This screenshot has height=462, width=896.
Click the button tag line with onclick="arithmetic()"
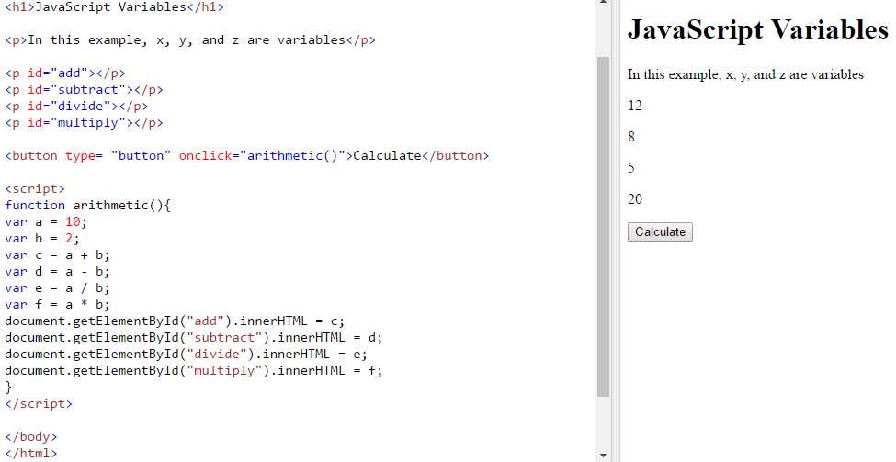[x=247, y=156]
